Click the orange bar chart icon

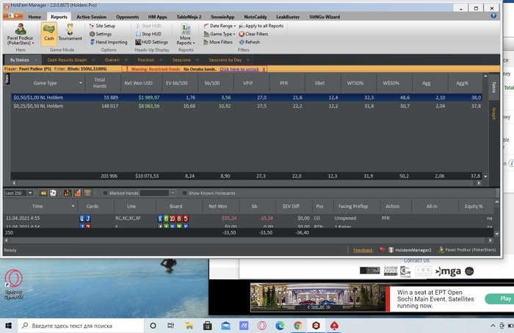click(78, 193)
